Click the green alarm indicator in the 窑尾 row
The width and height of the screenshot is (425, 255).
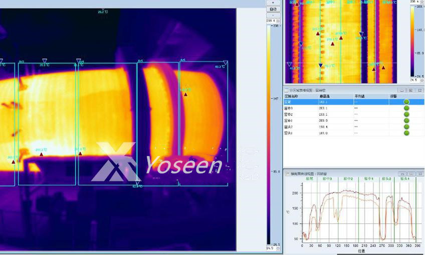coord(406,102)
